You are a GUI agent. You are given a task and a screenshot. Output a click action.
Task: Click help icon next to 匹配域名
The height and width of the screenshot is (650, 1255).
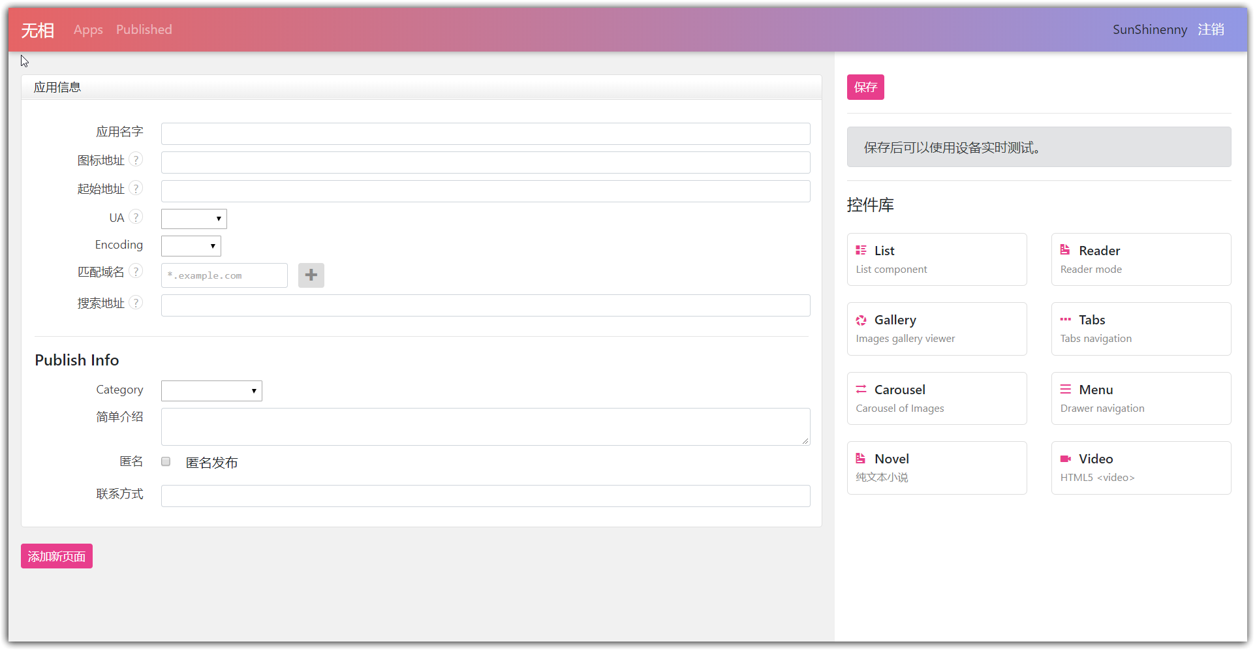136,271
